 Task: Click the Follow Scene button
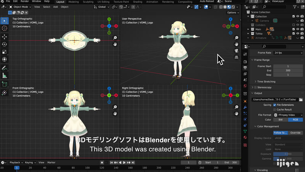281,133
